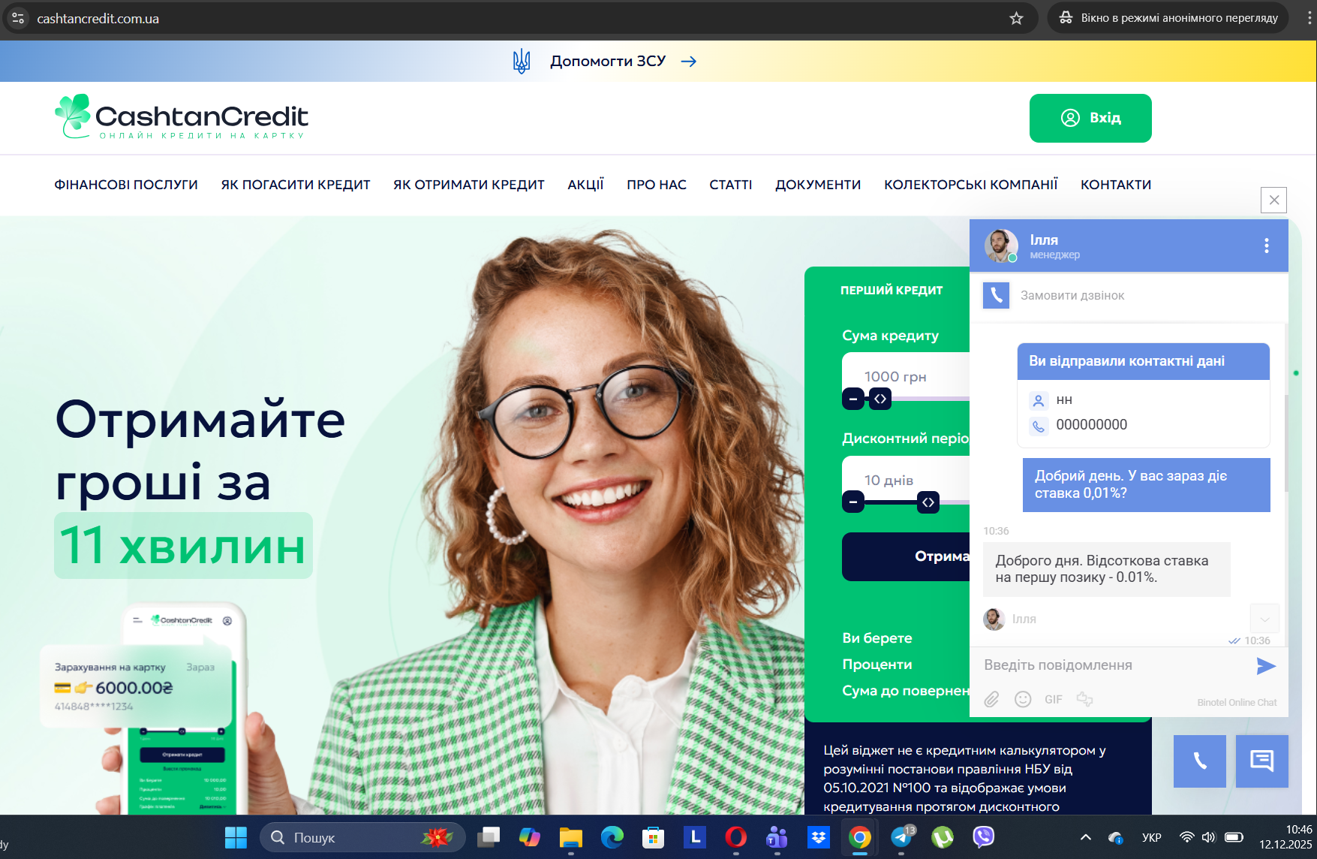Click the 1000 грн loan amount value
The width and height of the screenshot is (1317, 859).
(x=895, y=376)
